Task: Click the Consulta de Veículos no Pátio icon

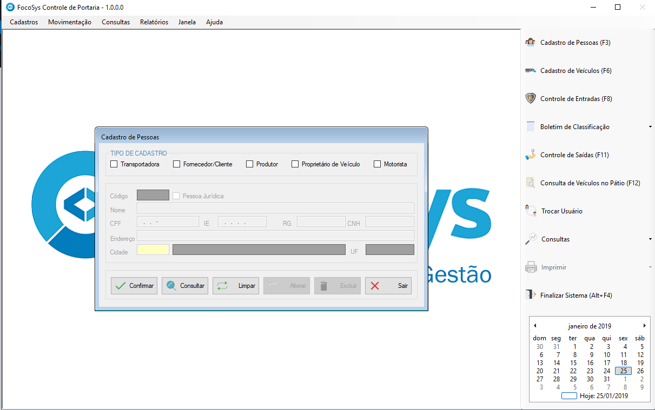Action: 531,183
